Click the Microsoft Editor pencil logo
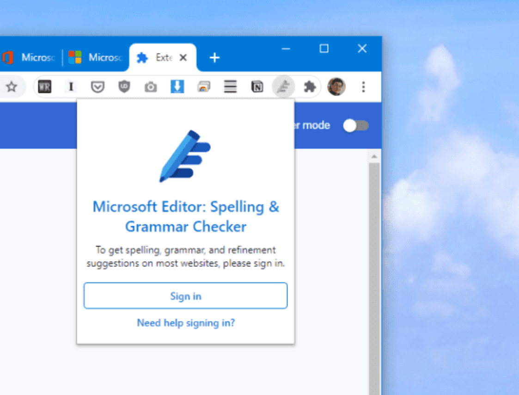 (185, 157)
